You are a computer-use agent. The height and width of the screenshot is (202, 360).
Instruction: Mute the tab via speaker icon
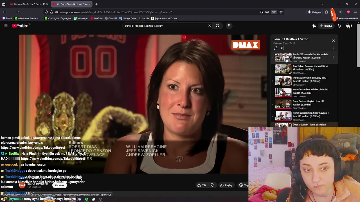(x=58, y=4)
